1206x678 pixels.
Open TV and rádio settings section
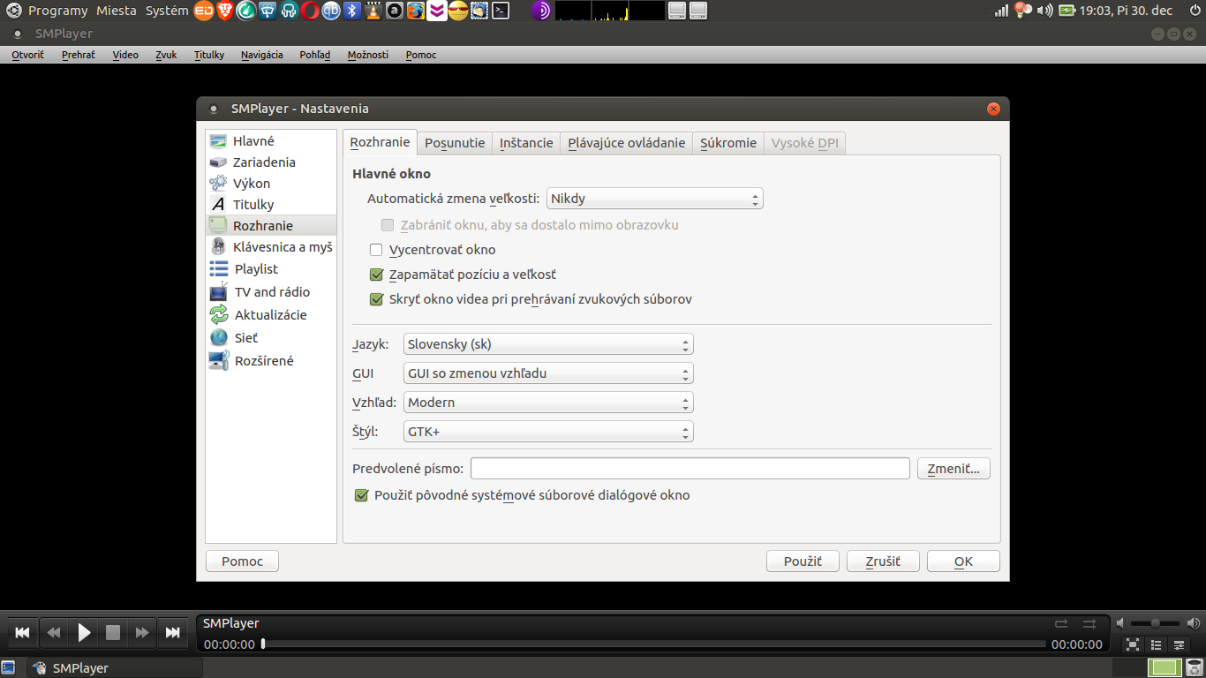tap(271, 291)
